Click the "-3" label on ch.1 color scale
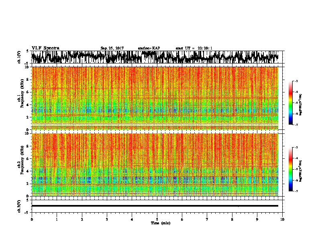Viewport: 318px width, 246px height. [x=296, y=81]
